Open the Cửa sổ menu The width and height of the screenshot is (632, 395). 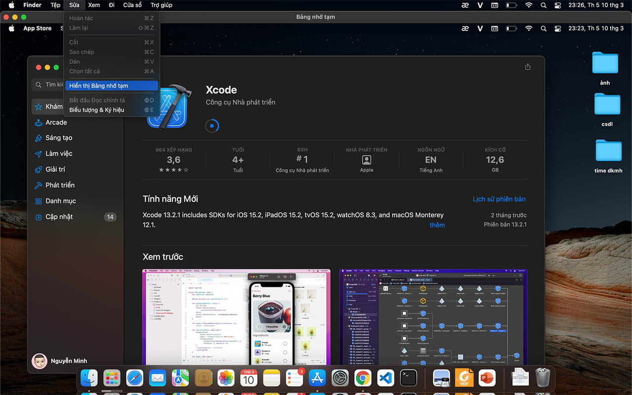point(132,5)
